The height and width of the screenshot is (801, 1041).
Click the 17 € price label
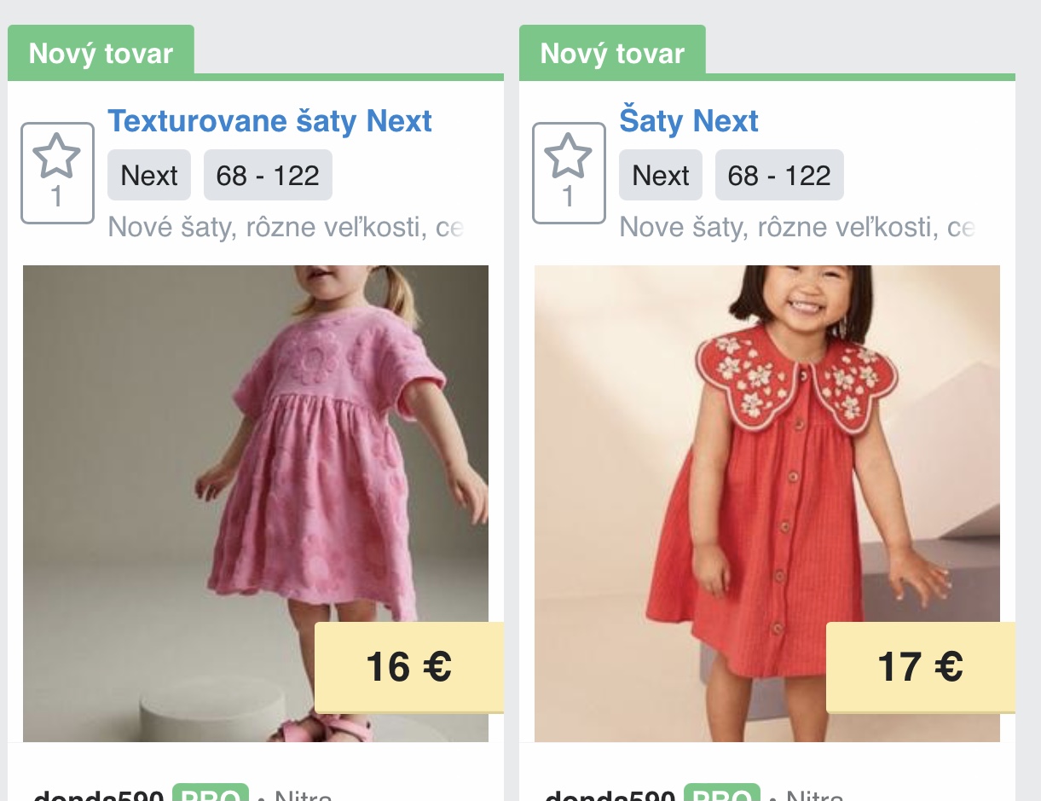[x=921, y=667]
